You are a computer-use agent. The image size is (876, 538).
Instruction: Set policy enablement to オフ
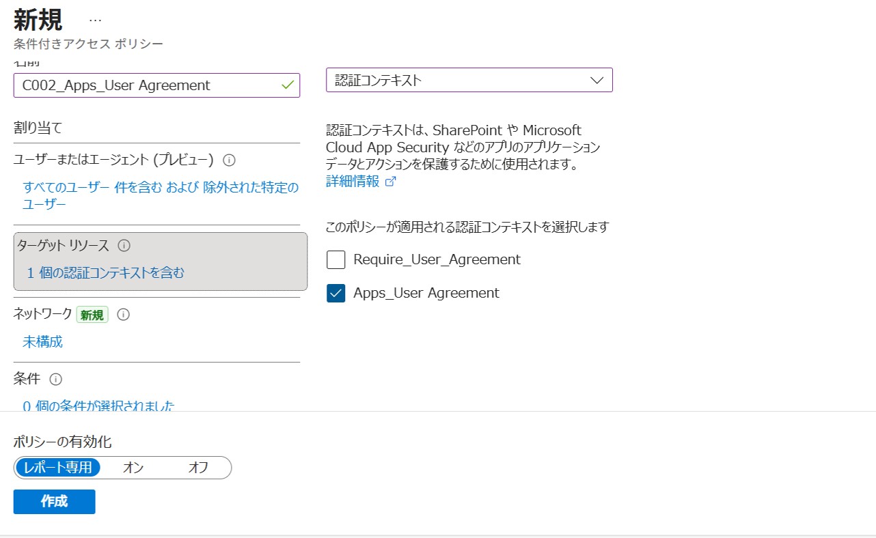coord(198,468)
